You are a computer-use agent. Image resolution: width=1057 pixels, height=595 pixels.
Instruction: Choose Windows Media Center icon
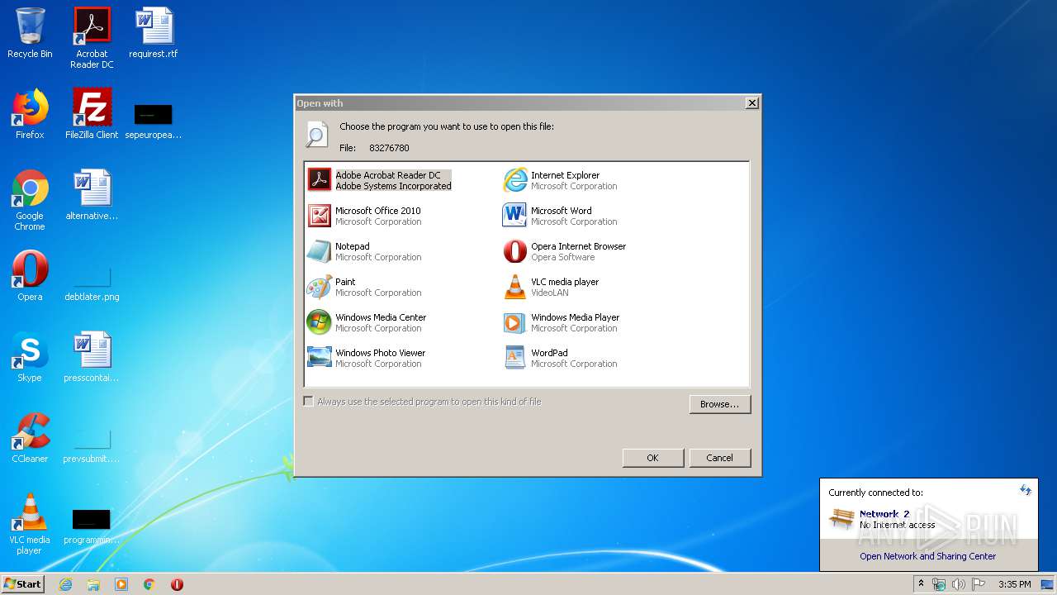tap(320, 321)
